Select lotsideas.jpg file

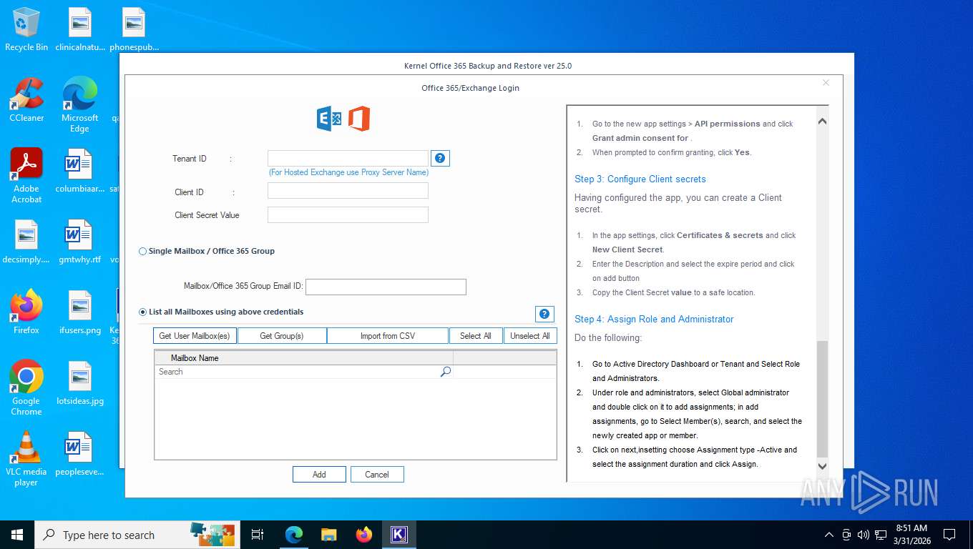[x=79, y=383]
